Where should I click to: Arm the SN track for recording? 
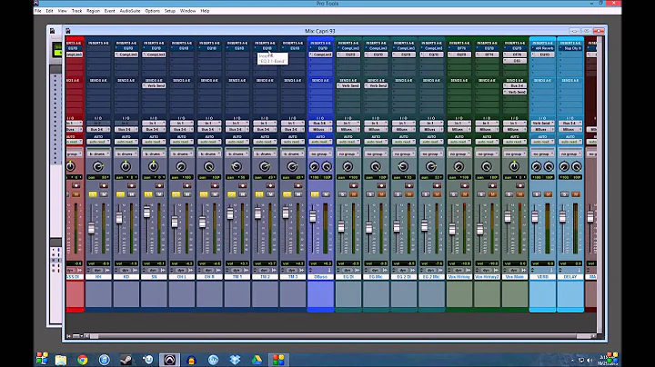pos(159,185)
